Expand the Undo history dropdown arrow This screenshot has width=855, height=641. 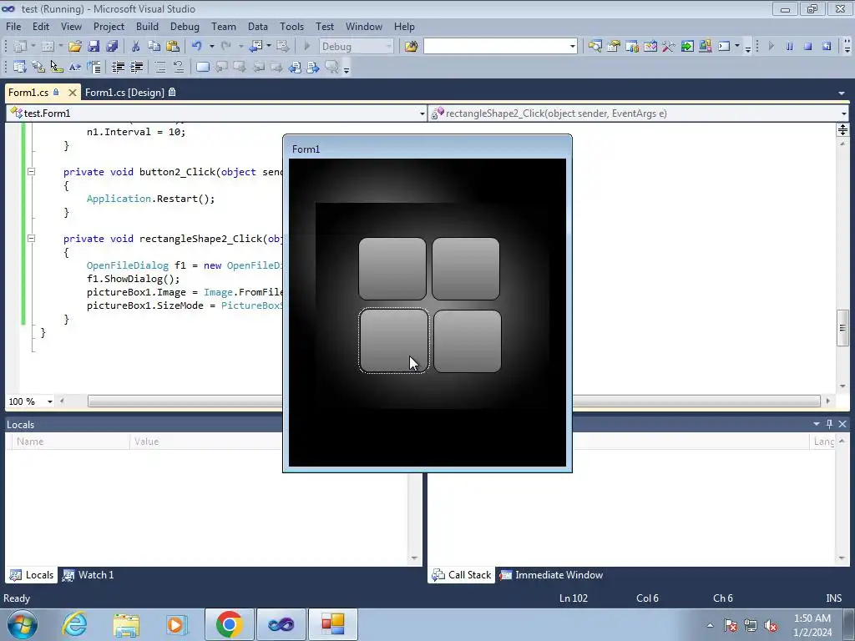click(x=211, y=47)
